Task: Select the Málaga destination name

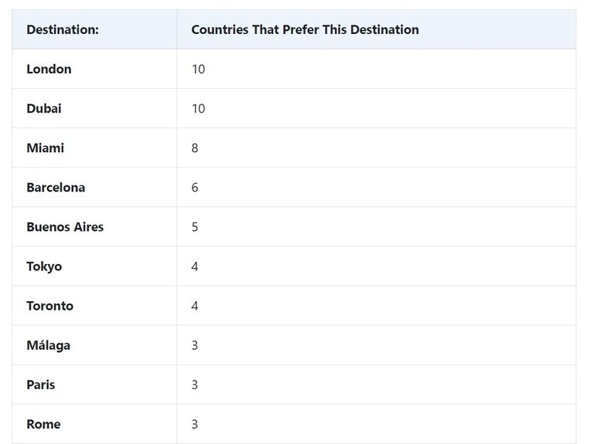Action: click(x=48, y=345)
